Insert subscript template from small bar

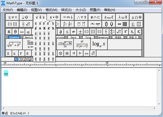[132, 32]
